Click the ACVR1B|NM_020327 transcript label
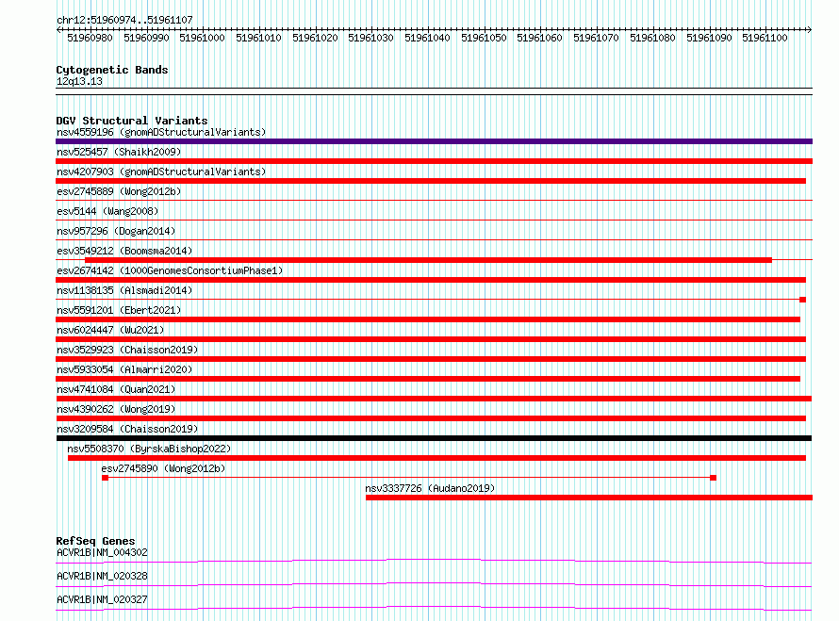Image resolution: width=839 pixels, height=621 pixels. coord(102,599)
